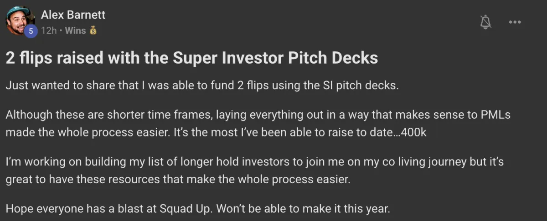Toggle the bell notification icon for this post
Screen dimensions: 547x221
click(x=486, y=22)
